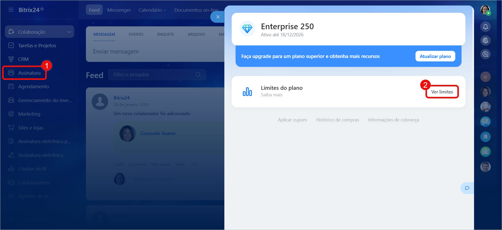Select the ENQUETE tab

point(165,34)
